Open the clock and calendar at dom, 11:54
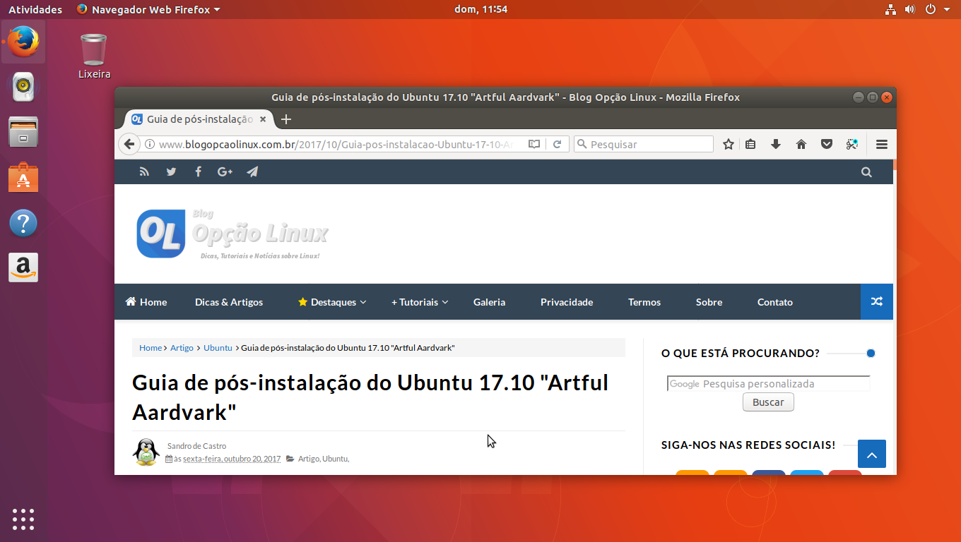 click(x=481, y=9)
